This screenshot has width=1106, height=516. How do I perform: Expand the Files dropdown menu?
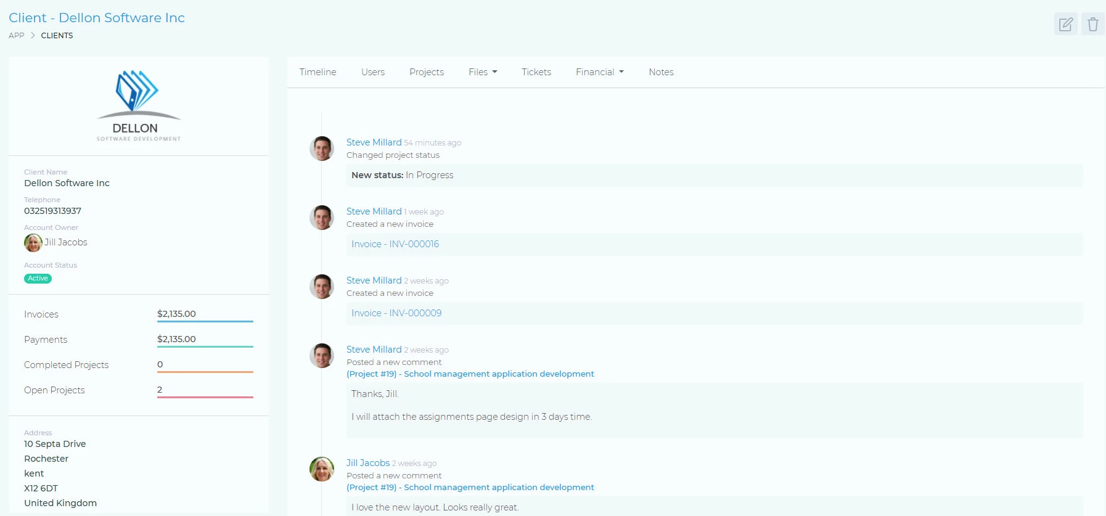click(482, 72)
